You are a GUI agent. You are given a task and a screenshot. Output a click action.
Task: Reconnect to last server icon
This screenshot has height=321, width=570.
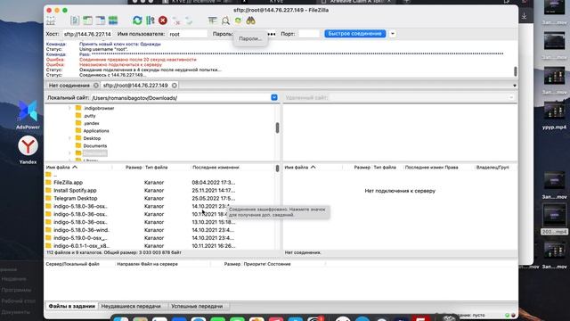(x=189, y=21)
